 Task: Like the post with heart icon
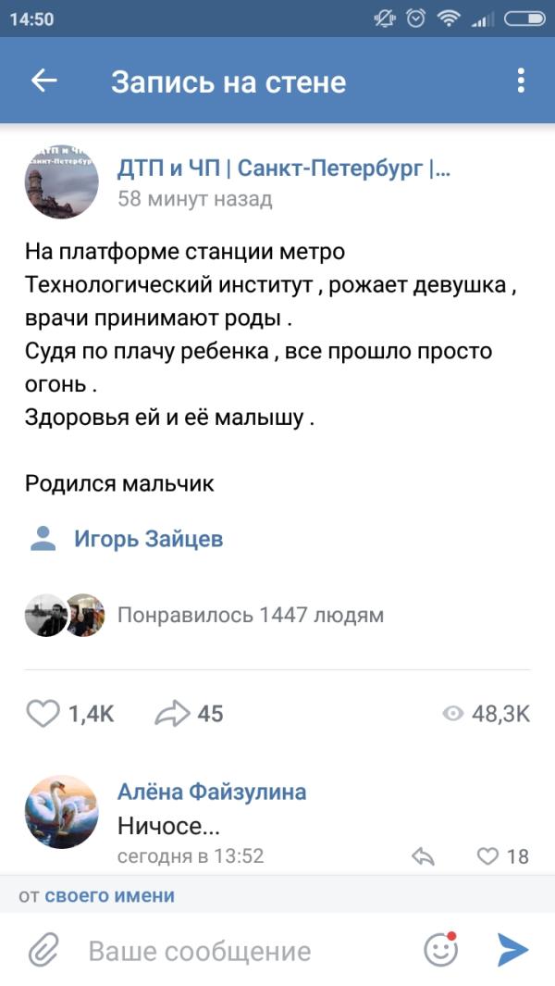pyautogui.click(x=43, y=713)
